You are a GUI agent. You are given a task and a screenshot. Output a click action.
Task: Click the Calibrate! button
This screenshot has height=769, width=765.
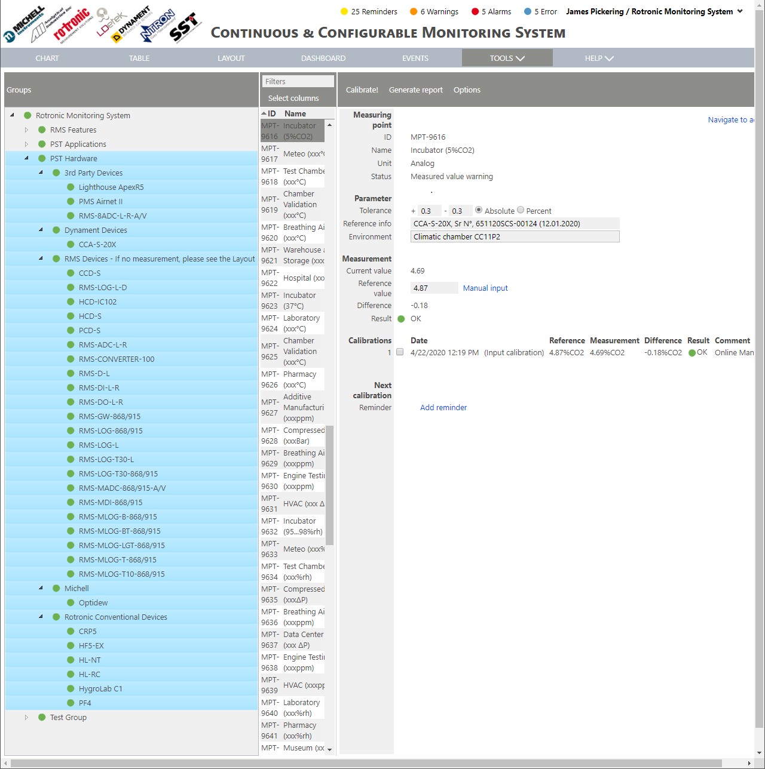tap(362, 90)
